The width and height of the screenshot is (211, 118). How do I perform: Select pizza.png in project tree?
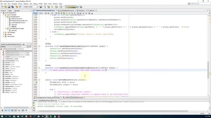[x=14, y=30]
